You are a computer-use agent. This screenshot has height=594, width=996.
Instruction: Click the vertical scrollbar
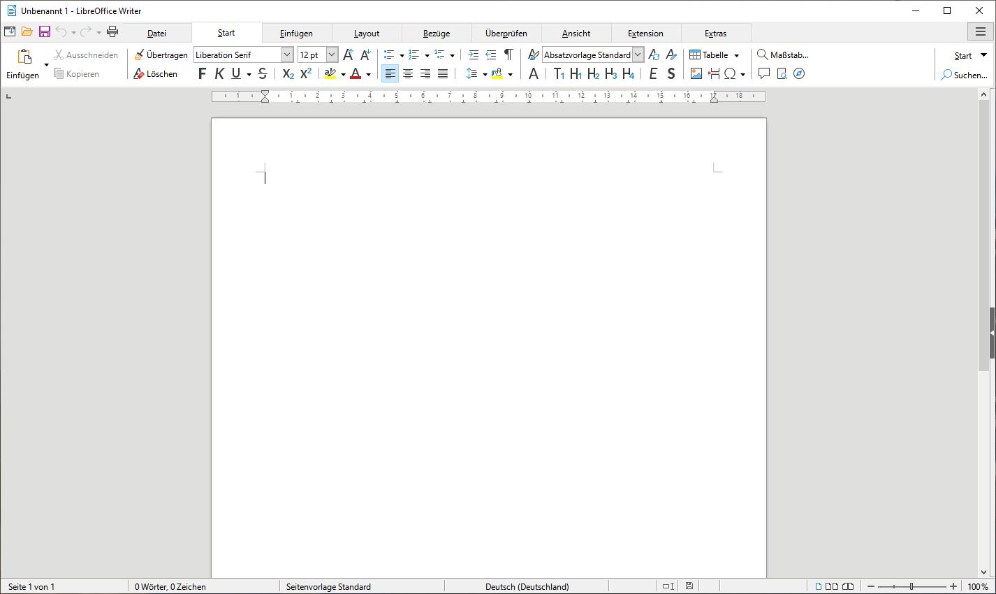coord(983,236)
